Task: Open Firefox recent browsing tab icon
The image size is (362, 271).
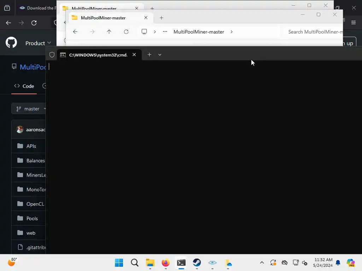Action: 7,8
